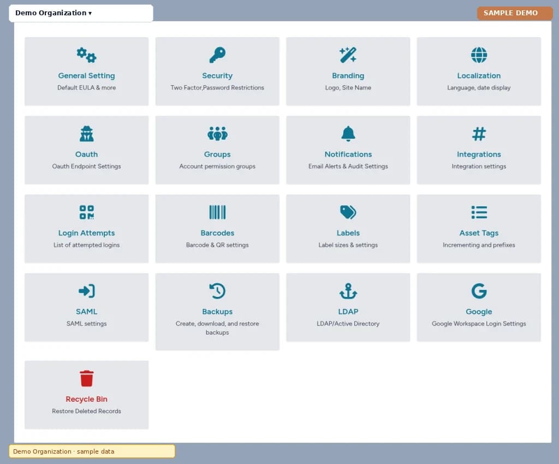Open the Groups title link
559x464 pixels.
217,154
